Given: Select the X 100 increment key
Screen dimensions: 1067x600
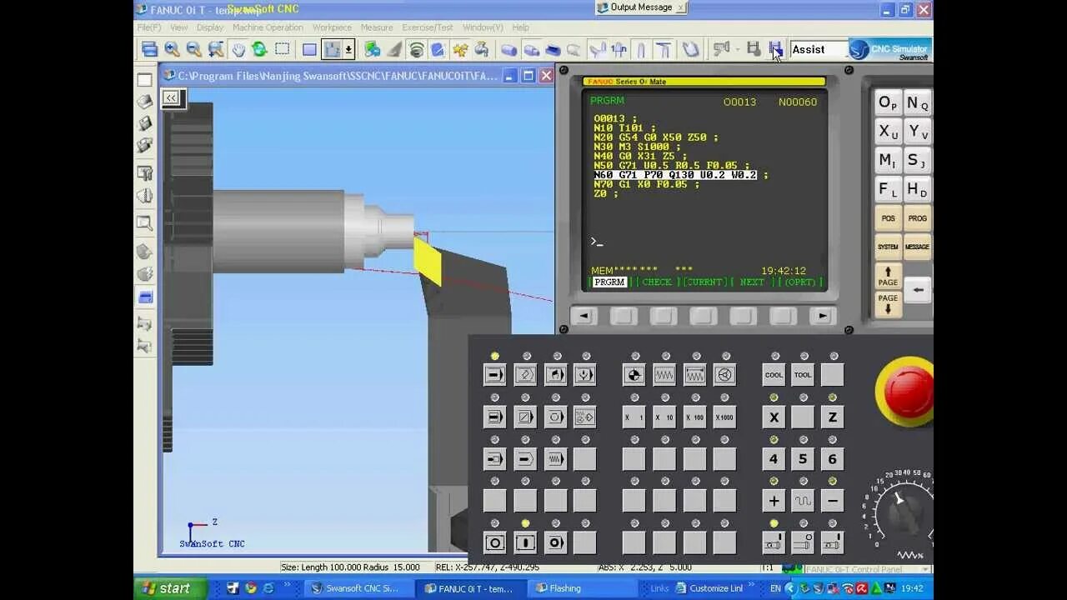Looking at the screenshot, I should (x=694, y=417).
